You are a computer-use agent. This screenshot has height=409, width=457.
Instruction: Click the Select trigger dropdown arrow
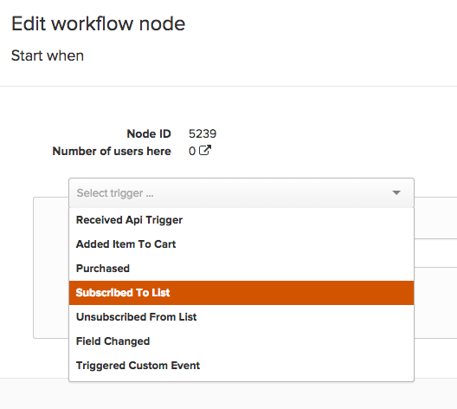click(396, 192)
